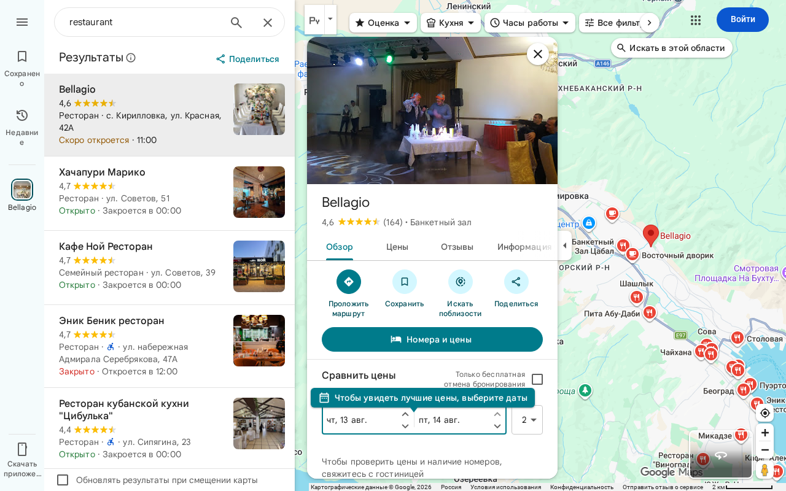Open Условия использования terms link
The width and height of the screenshot is (786, 491).
pos(506,487)
